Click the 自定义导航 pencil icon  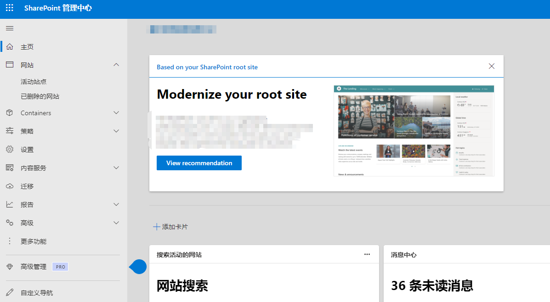10,292
